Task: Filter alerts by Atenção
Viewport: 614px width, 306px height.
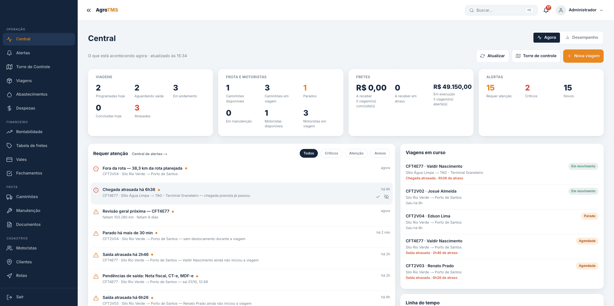Action: pyautogui.click(x=356, y=153)
